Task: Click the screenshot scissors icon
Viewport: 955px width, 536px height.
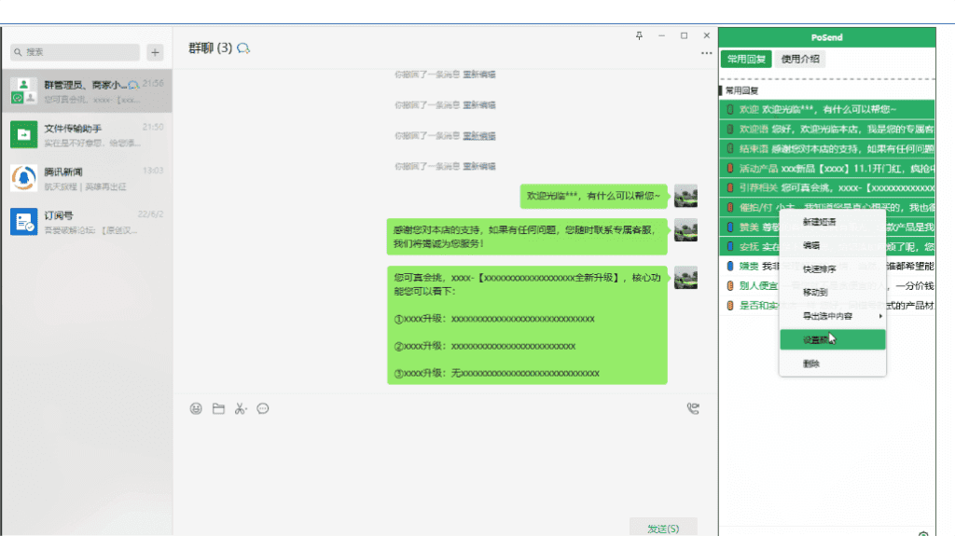Action: (x=241, y=408)
